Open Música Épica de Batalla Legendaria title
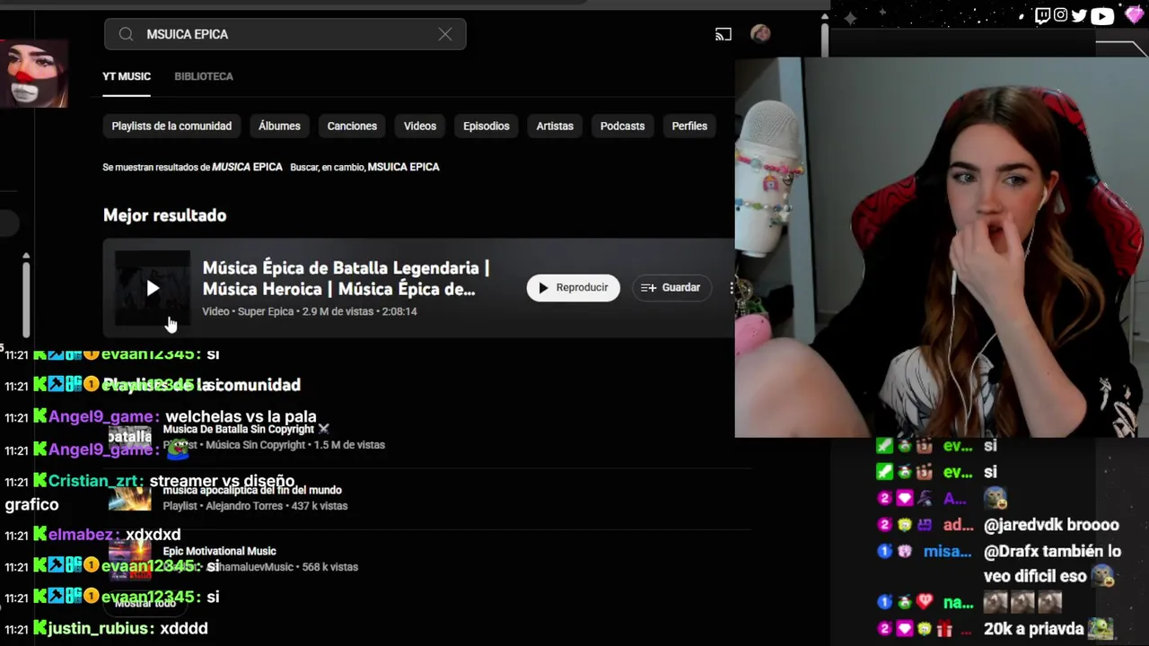The width and height of the screenshot is (1149, 646). (346, 278)
